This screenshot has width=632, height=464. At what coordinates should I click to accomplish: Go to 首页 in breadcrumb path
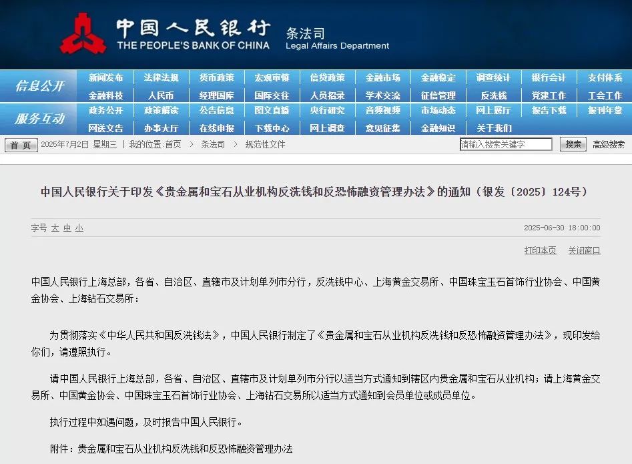tap(174, 144)
